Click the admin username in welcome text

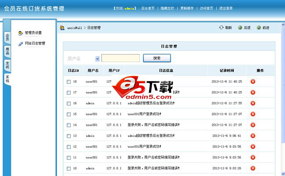[129, 8]
